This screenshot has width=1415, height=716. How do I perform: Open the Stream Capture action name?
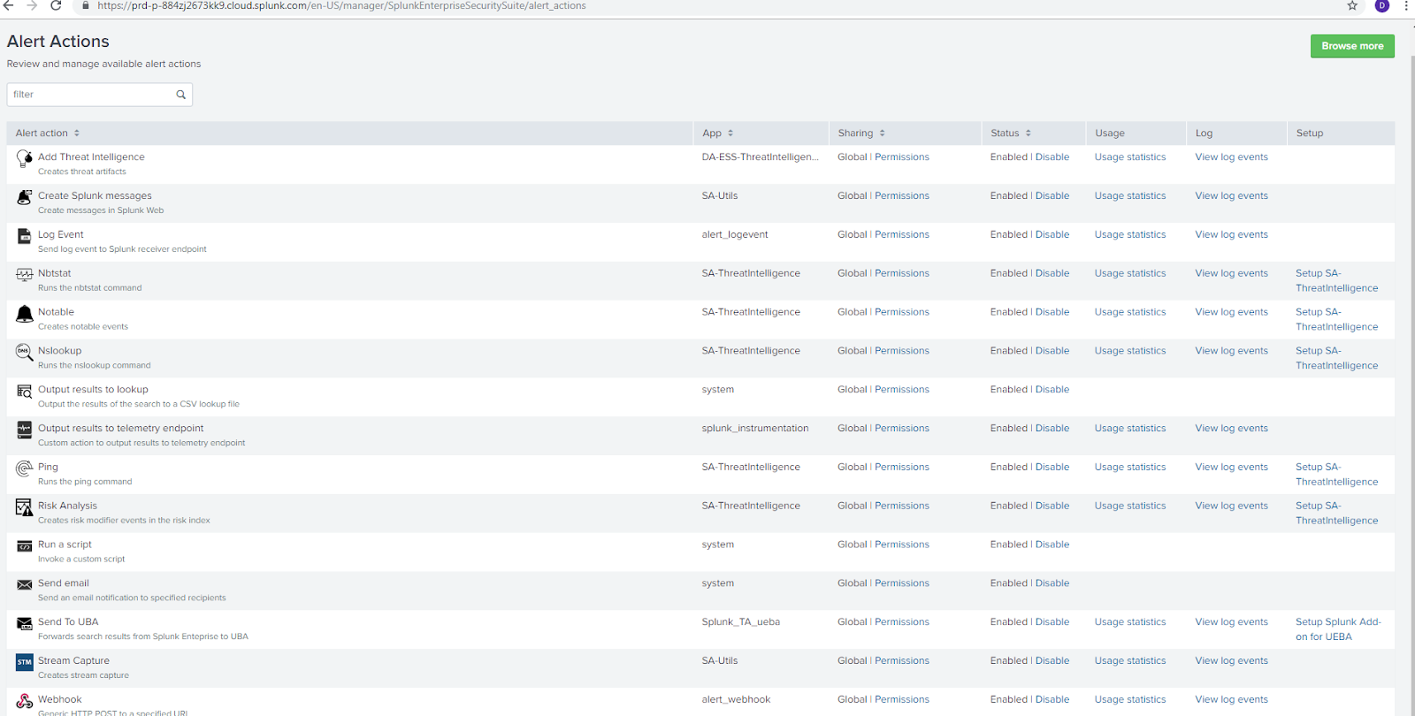click(x=73, y=661)
